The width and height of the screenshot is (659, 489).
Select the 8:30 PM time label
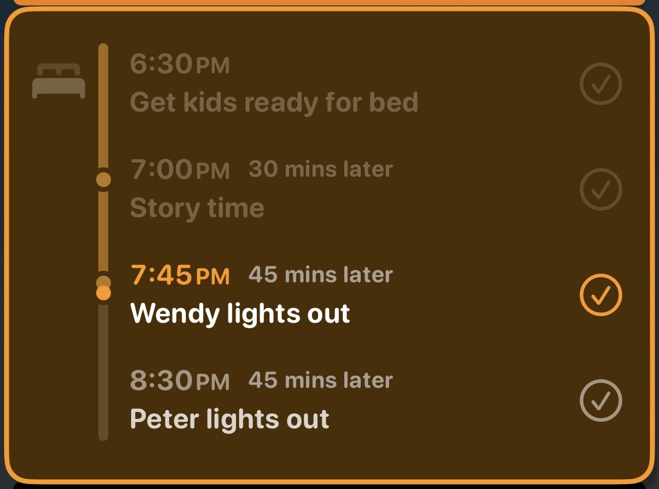pyautogui.click(x=179, y=381)
